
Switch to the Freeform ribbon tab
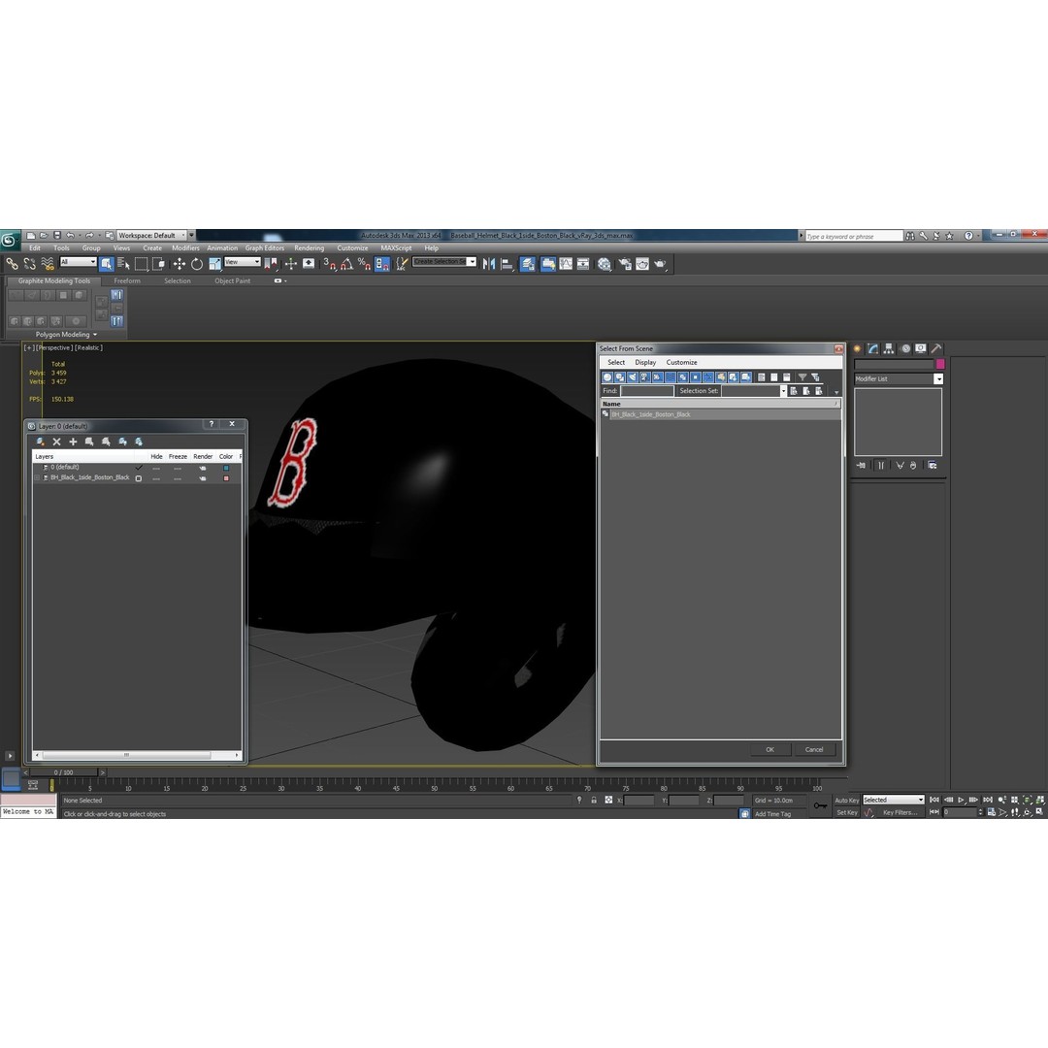click(x=127, y=280)
